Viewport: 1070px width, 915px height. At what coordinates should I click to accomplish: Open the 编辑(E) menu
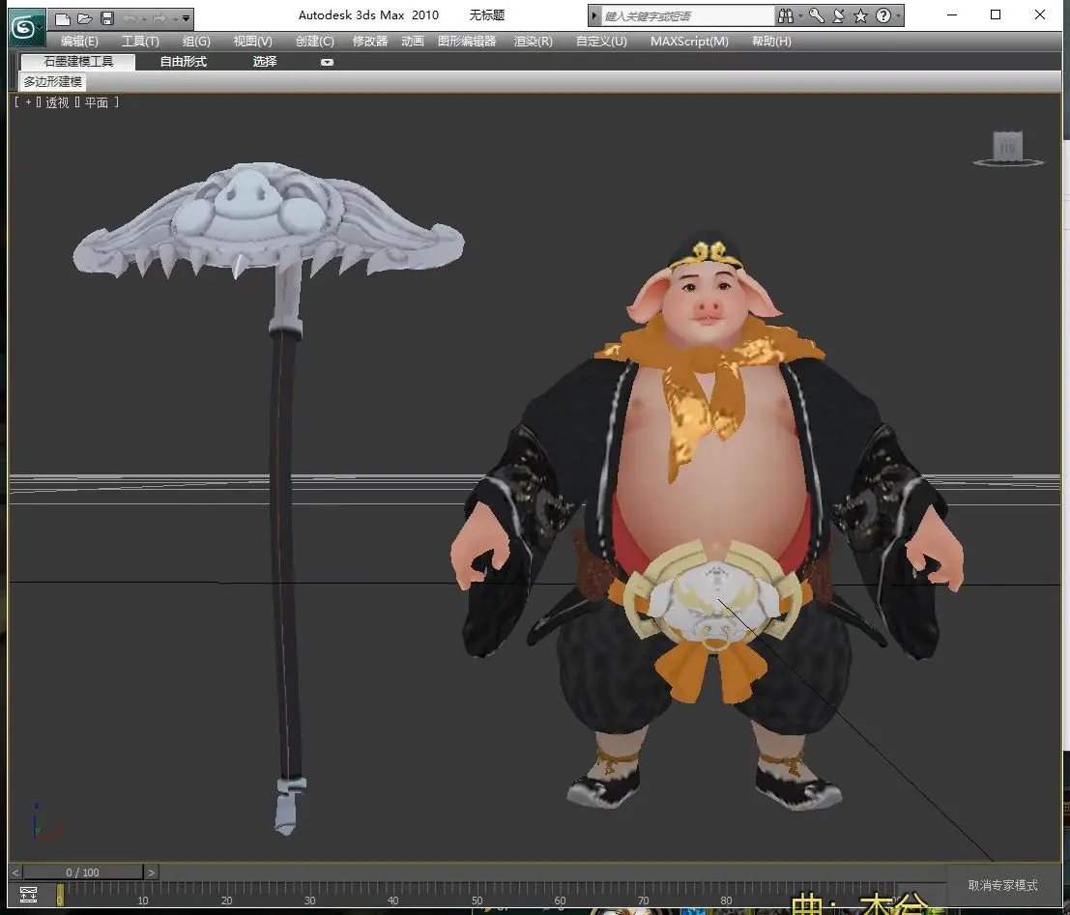pos(79,42)
